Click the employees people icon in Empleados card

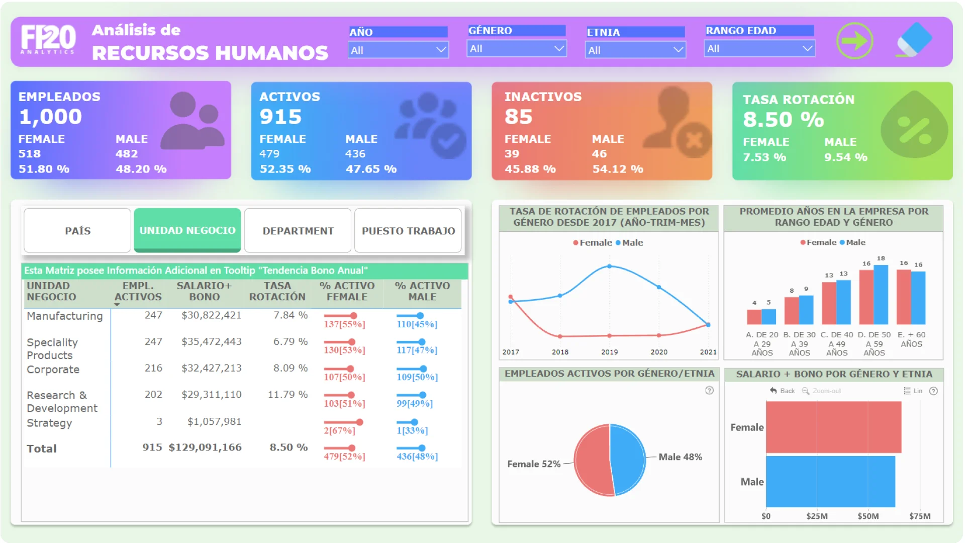[192, 120]
